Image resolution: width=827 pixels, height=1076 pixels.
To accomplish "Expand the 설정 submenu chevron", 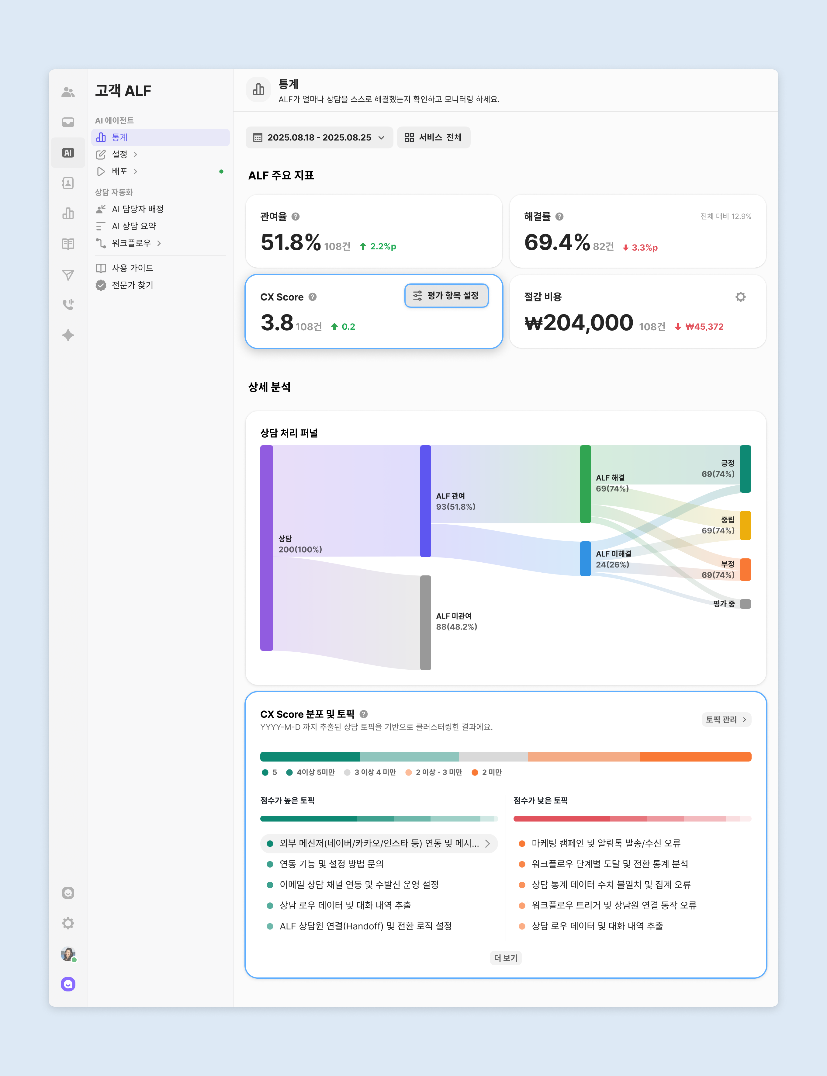I will click(135, 154).
